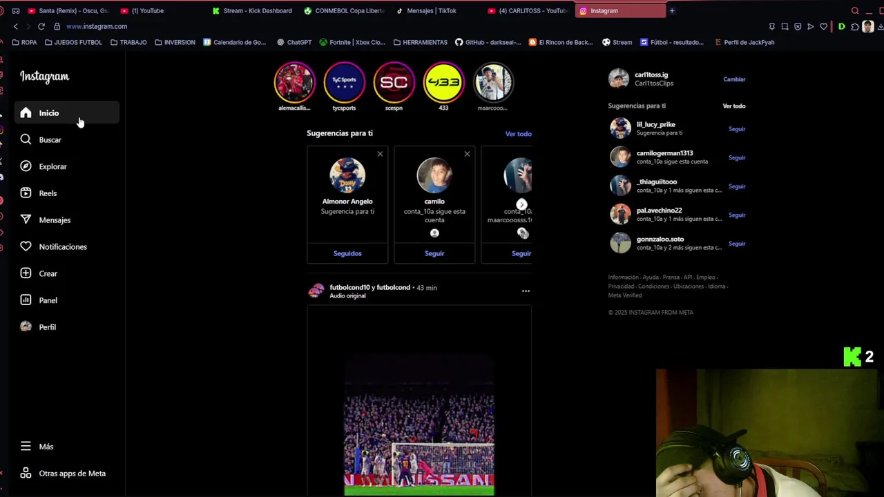Open HERRAMIENTAS bookmark folder
884x497 pixels.
tap(421, 42)
